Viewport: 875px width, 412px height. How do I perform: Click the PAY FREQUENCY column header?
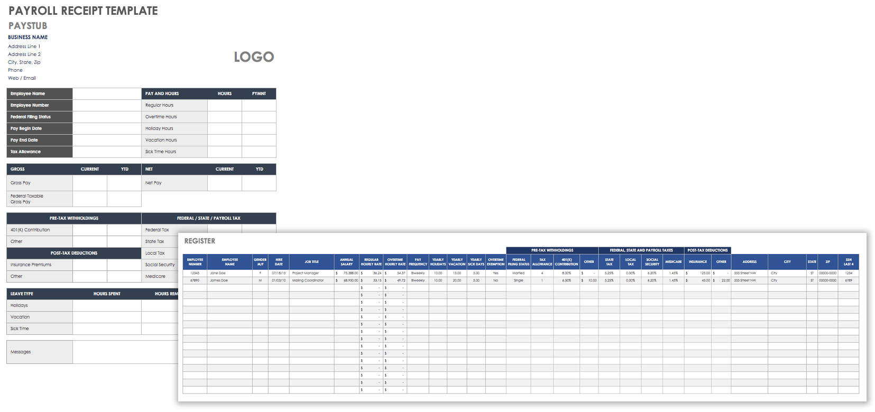pyautogui.click(x=418, y=262)
